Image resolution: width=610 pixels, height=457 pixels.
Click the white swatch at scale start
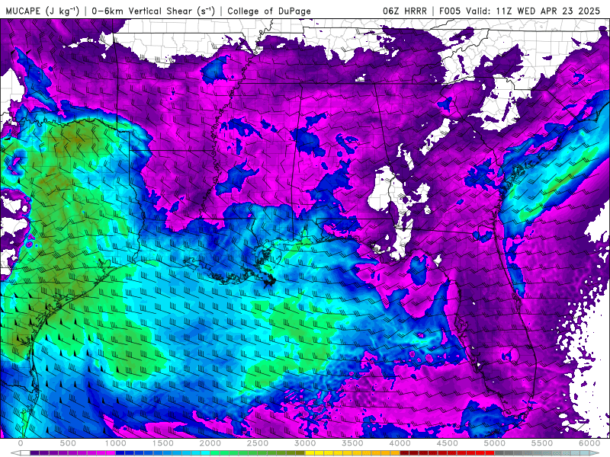coord(25,453)
